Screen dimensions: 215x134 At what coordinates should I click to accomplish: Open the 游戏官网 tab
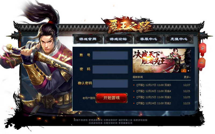[88, 39]
